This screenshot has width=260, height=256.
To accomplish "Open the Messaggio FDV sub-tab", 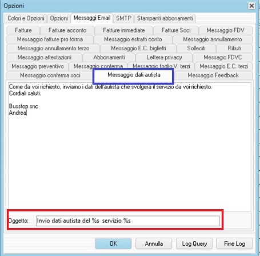I will coord(226,30).
